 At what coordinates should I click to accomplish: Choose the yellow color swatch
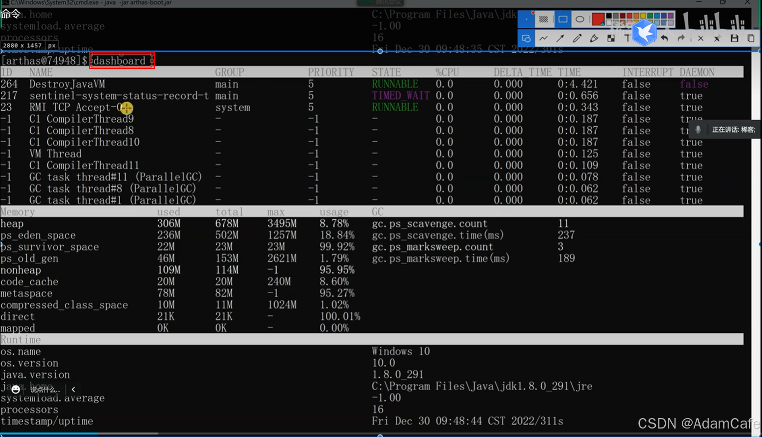click(x=644, y=16)
